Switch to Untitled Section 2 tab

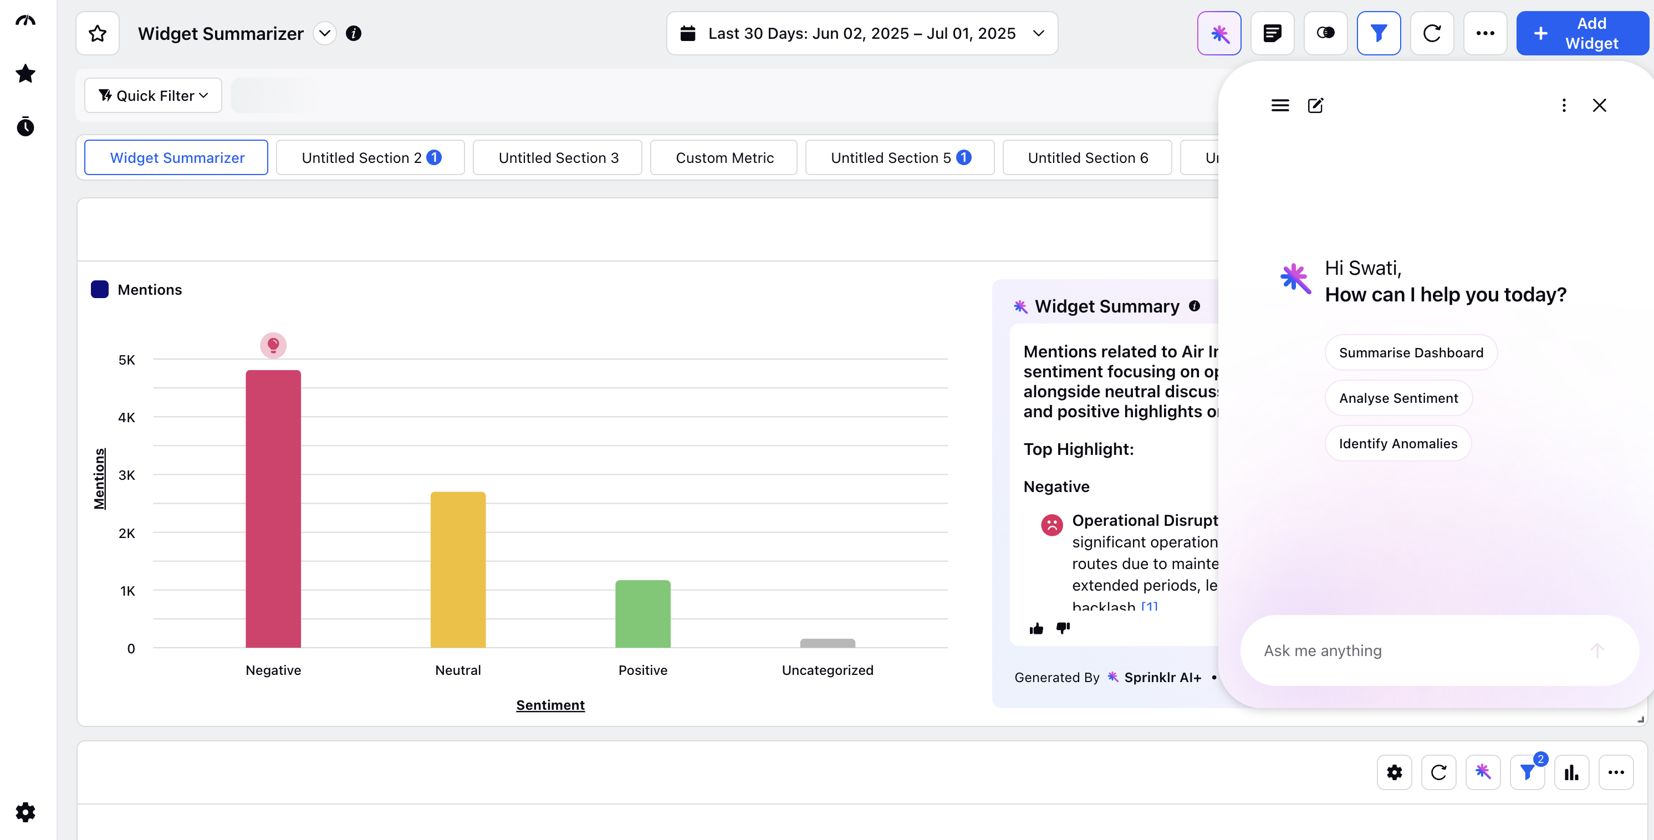[370, 158]
